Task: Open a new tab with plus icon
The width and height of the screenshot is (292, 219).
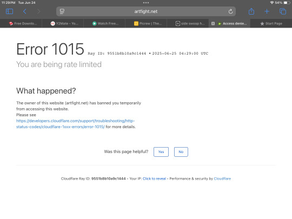Action: pyautogui.click(x=267, y=11)
